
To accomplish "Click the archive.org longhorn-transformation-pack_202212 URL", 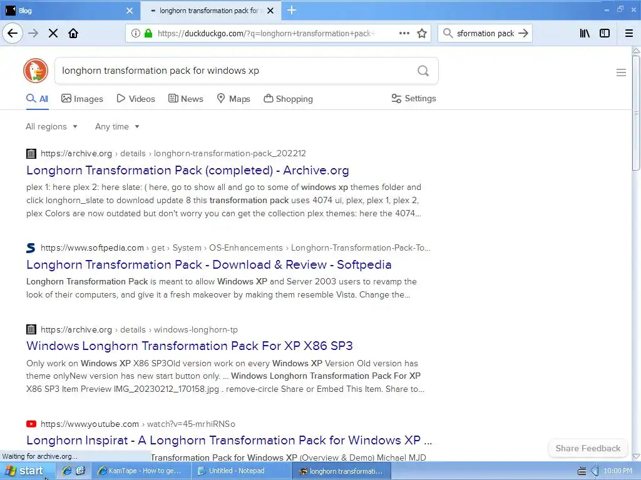I will 173,154.
